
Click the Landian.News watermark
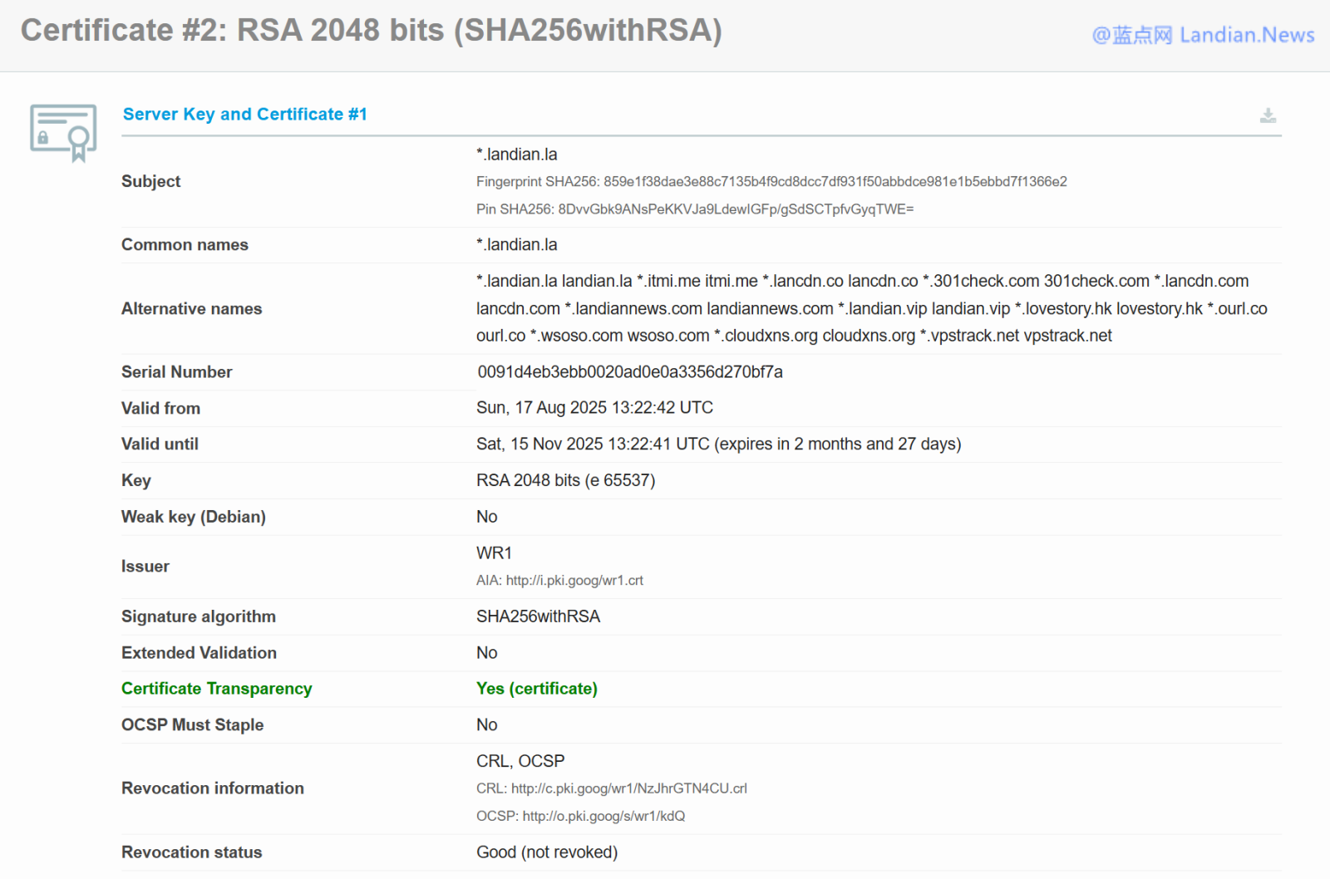click(1202, 35)
